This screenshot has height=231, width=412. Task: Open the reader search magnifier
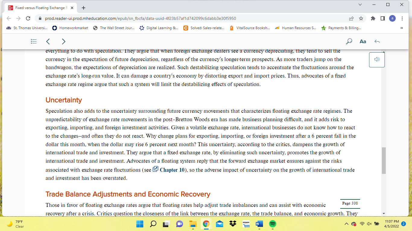pos(349,42)
